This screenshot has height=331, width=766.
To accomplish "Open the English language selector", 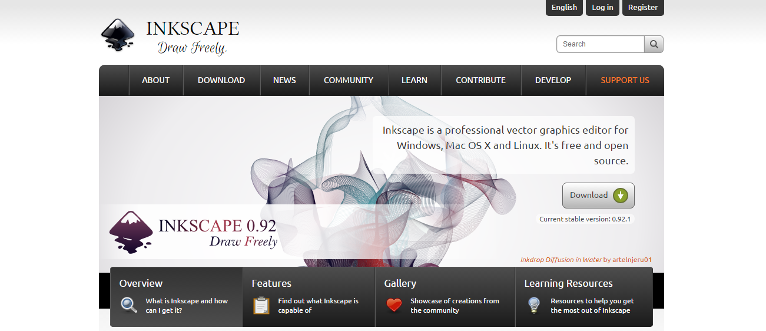I will 565,8.
